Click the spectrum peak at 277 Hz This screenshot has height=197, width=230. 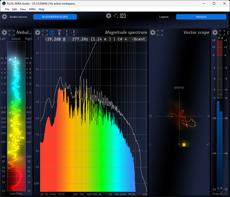coord(80,77)
